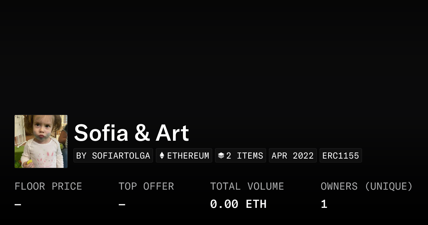The height and width of the screenshot is (225, 428).
Task: Click the 2 ITEMS count text
Action: pos(245,156)
